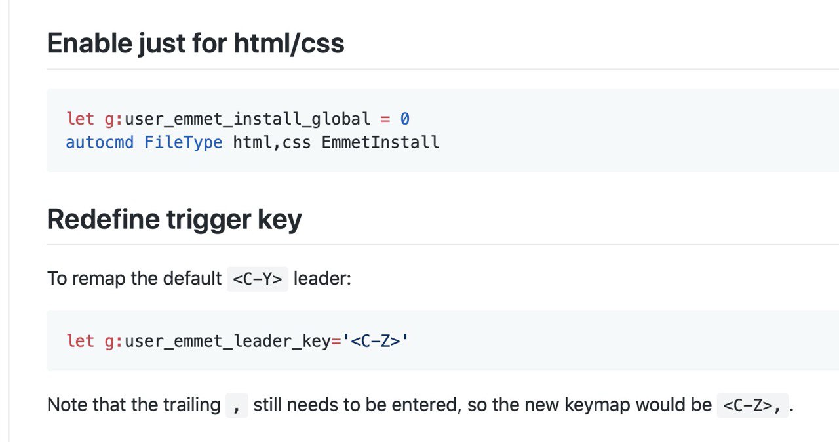Screen dimensions: 839x442
Task: Click the inline comma code snippet
Action: pos(237,405)
